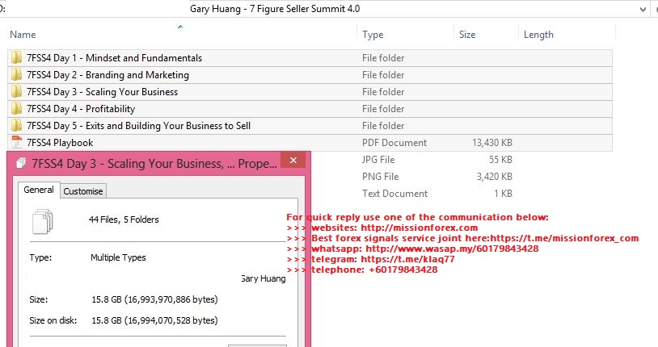Click the sort arrow above Name column

click(x=180, y=27)
